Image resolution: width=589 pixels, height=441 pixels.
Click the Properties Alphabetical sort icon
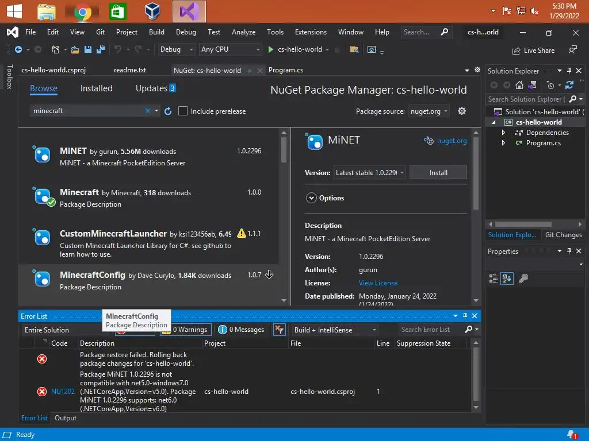point(507,278)
